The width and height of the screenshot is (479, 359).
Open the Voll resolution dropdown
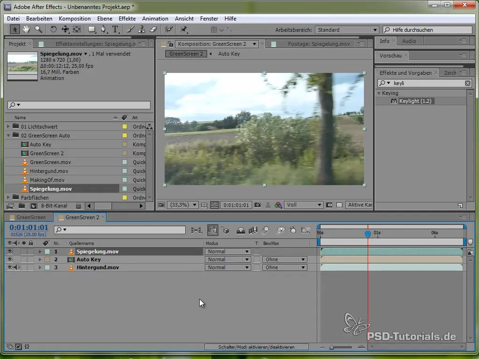point(303,205)
